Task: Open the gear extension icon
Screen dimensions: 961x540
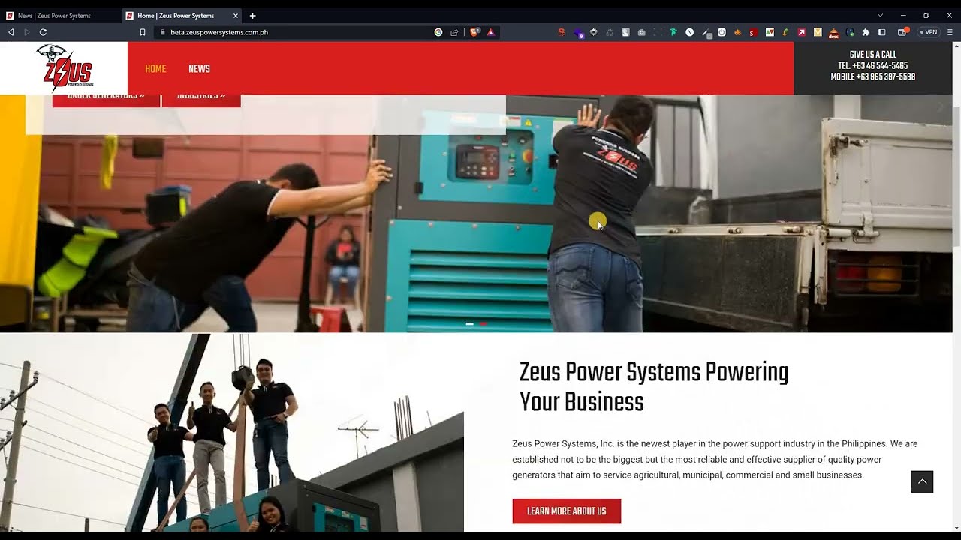Action: pos(593,32)
